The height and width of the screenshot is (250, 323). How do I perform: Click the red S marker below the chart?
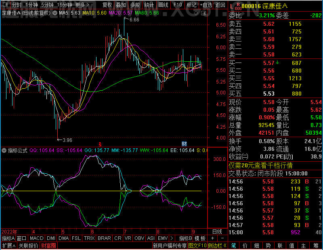(x=100, y=144)
